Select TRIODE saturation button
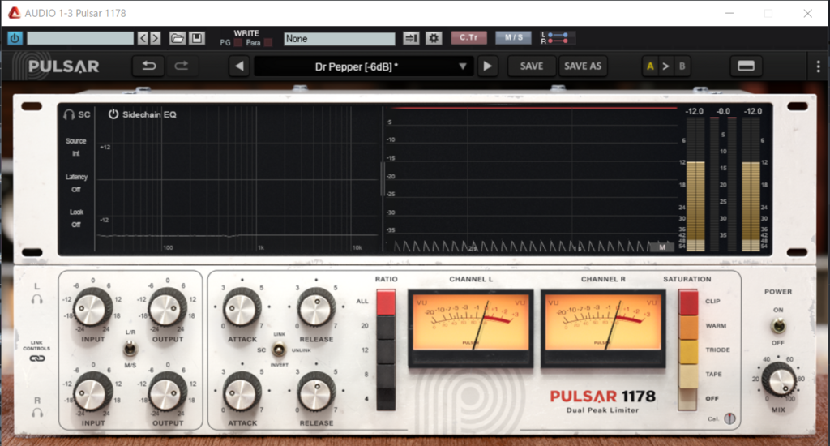 tap(688, 351)
